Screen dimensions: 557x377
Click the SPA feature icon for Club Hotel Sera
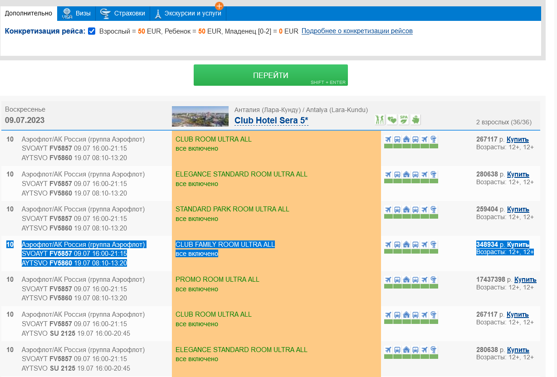click(404, 119)
